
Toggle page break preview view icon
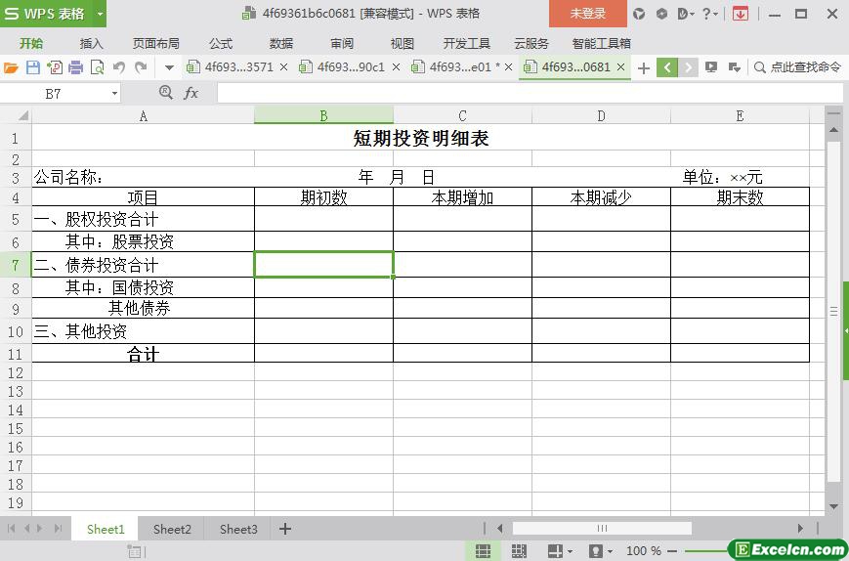tap(519, 551)
